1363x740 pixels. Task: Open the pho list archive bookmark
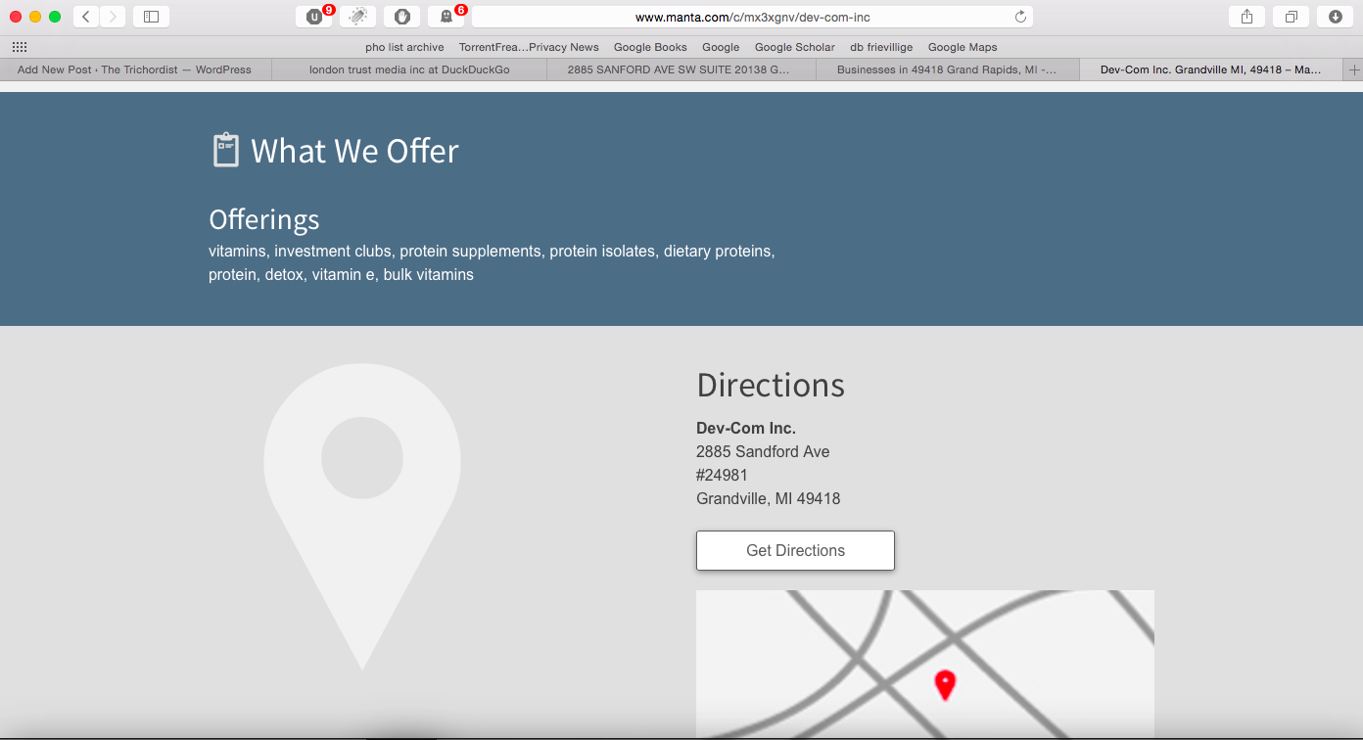tap(404, 47)
